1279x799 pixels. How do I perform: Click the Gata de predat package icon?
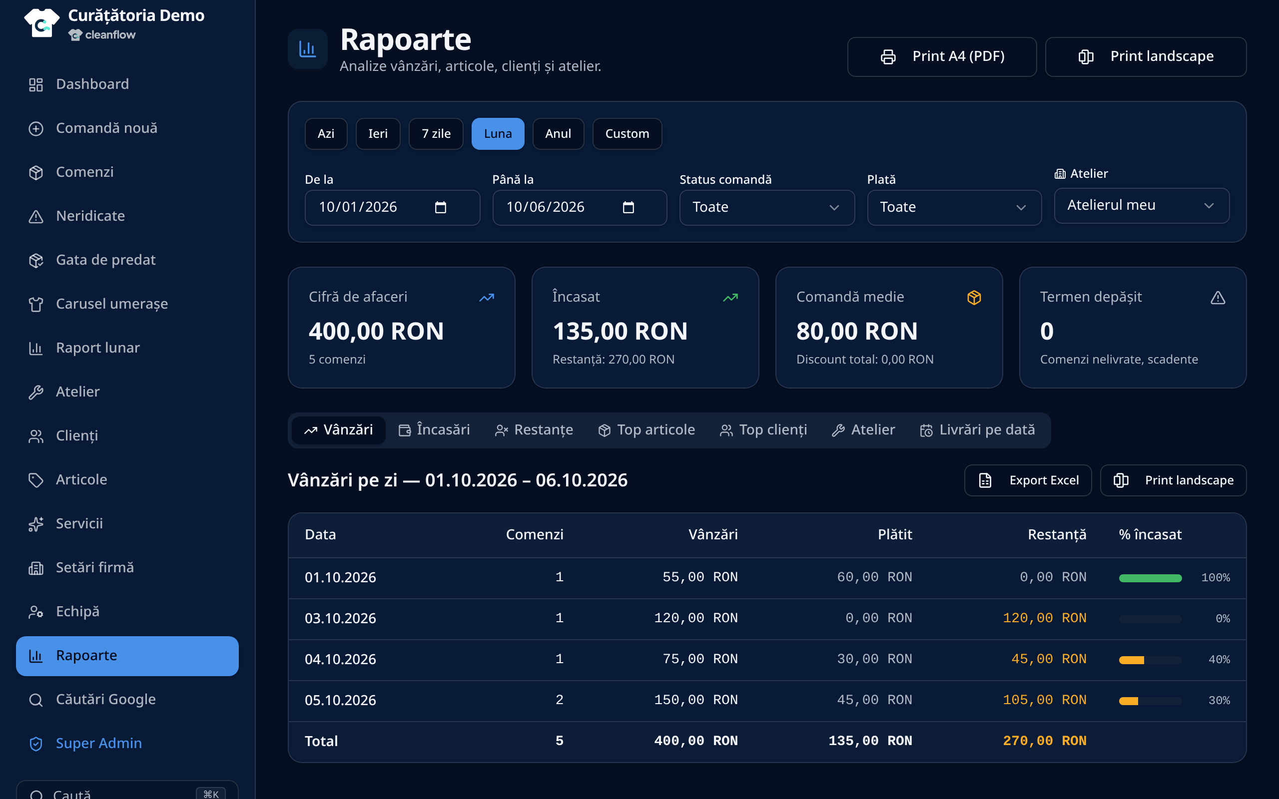(35, 260)
